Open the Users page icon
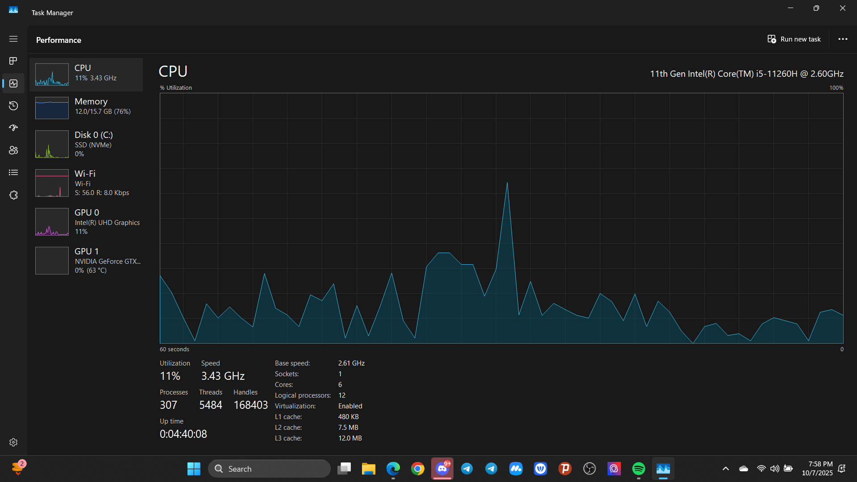The image size is (857, 482). click(13, 150)
